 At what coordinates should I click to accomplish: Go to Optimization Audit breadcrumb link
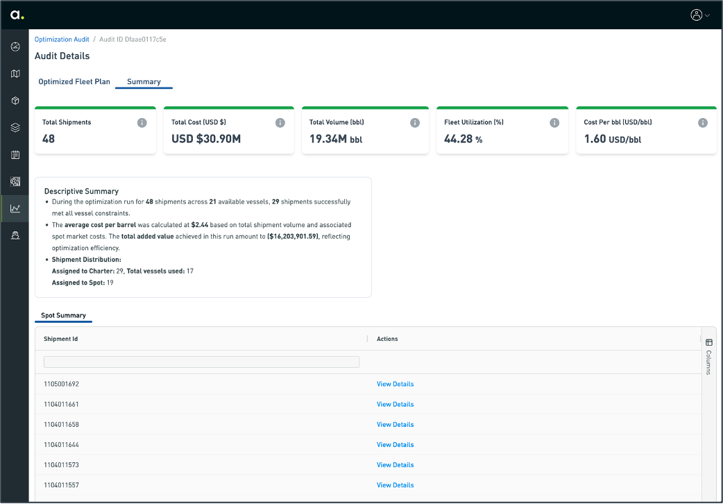pyautogui.click(x=62, y=40)
